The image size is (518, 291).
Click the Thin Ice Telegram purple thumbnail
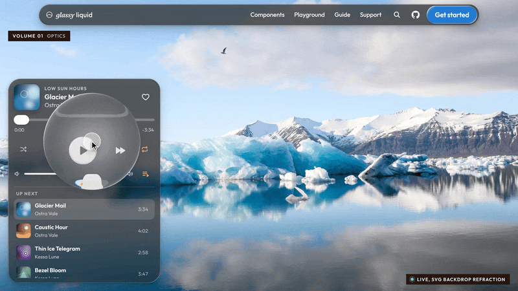coord(23,252)
